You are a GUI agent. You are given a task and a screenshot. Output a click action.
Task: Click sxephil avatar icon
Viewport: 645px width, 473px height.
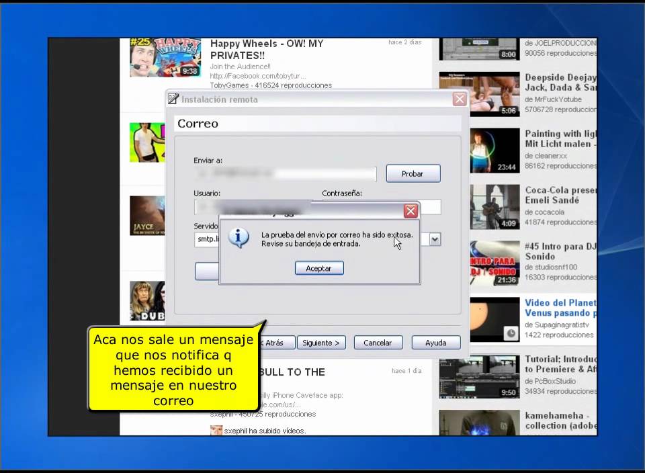point(216,431)
